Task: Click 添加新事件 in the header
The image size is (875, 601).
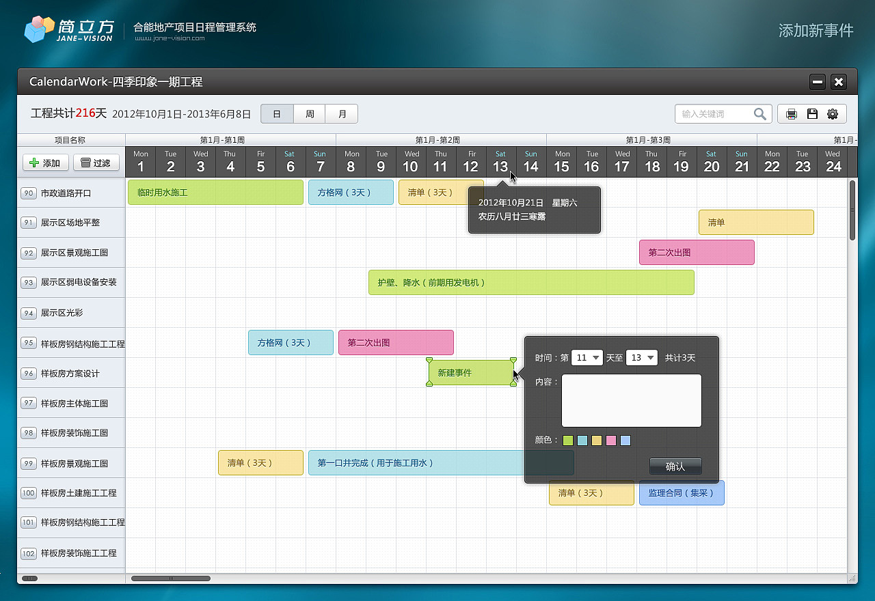Action: pos(816,31)
